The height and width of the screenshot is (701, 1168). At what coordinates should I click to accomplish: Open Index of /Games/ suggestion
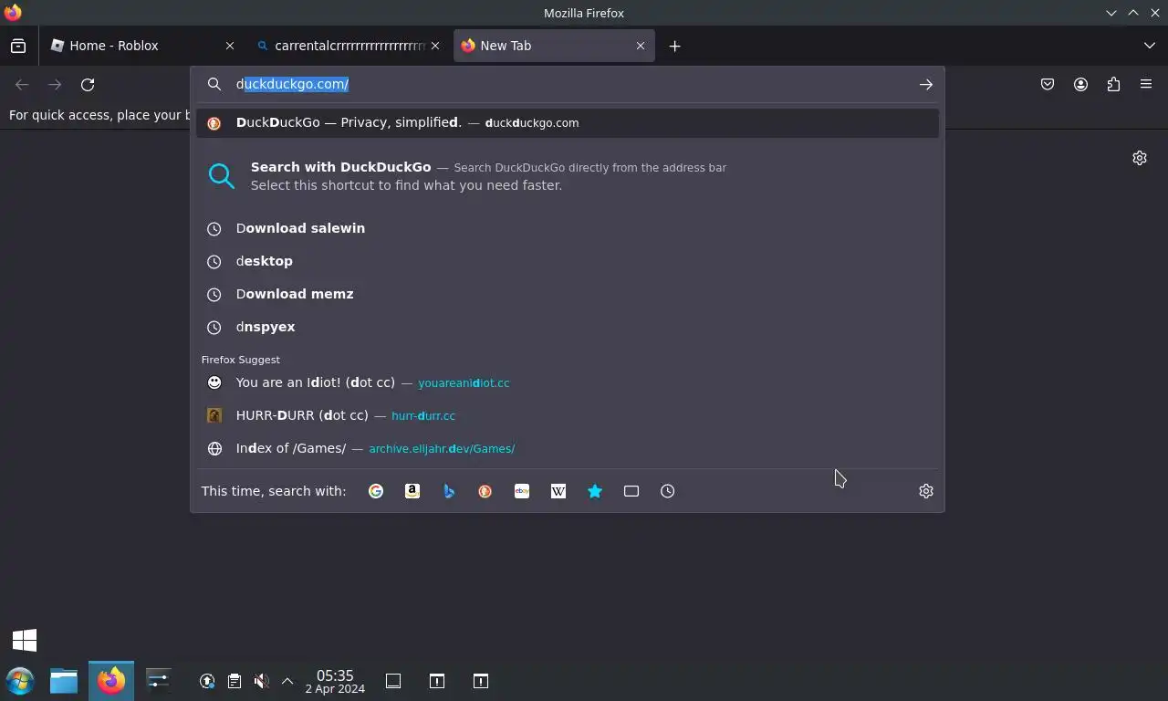568,448
